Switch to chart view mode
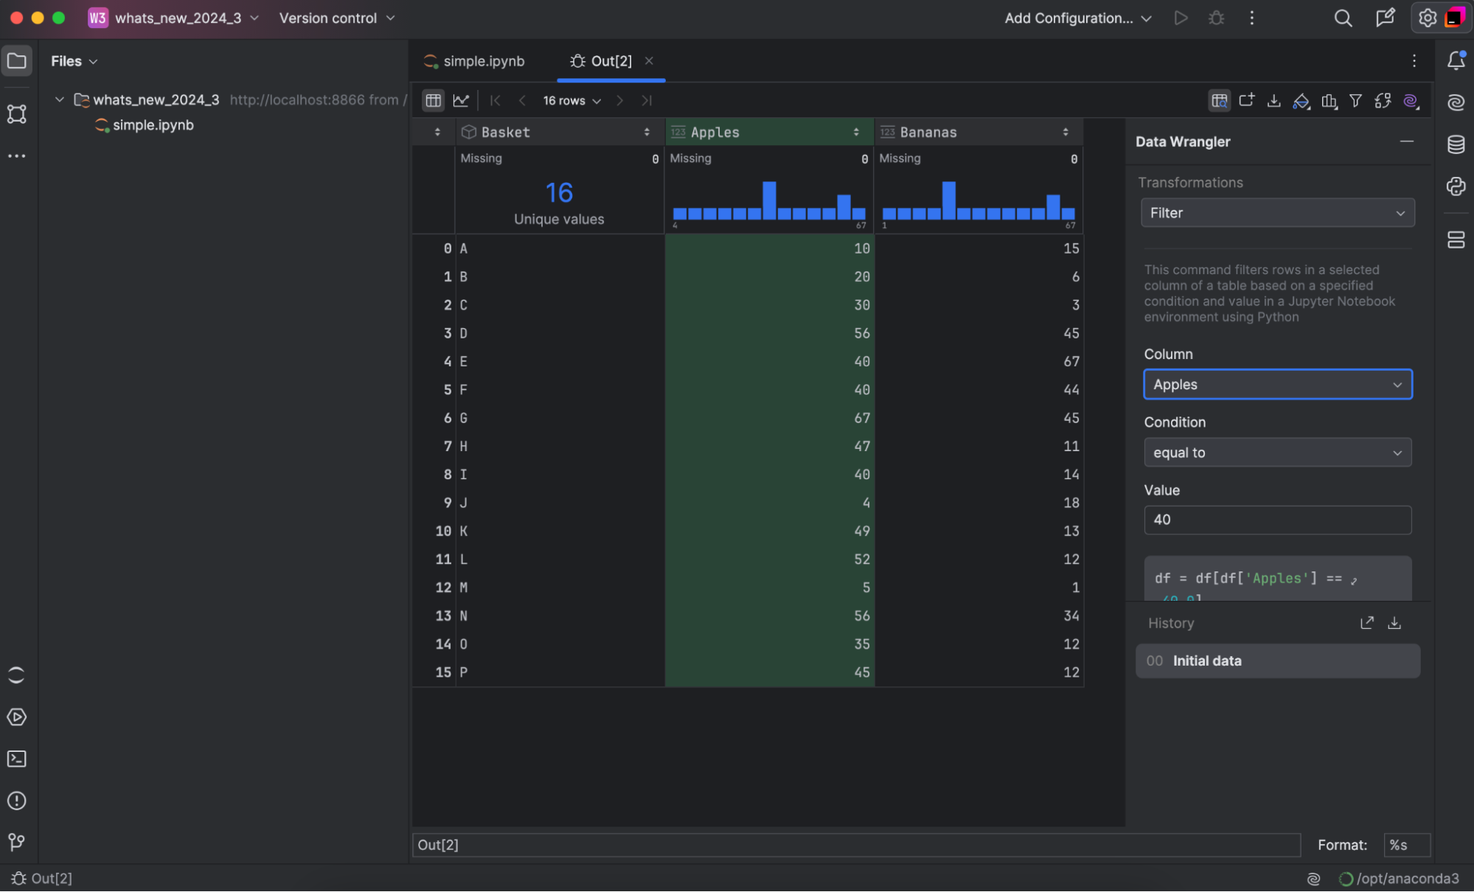The height and width of the screenshot is (892, 1474). coord(461,101)
